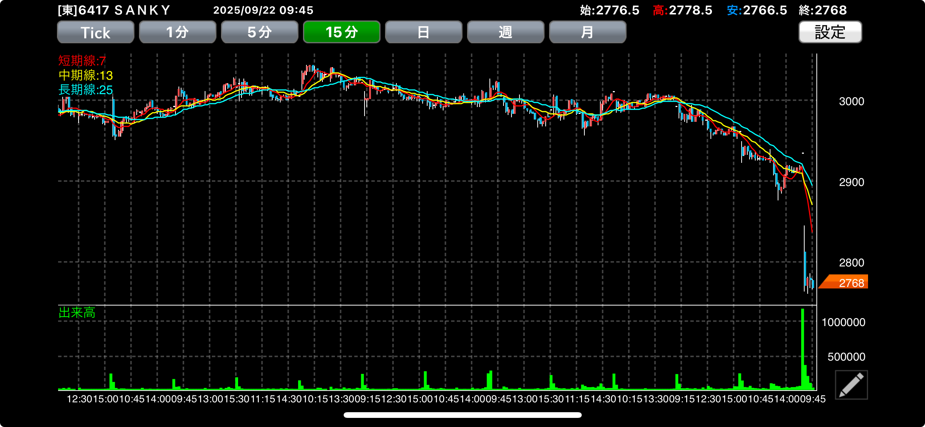
Task: Click the high price 高:2778.5
Action: pos(683,10)
